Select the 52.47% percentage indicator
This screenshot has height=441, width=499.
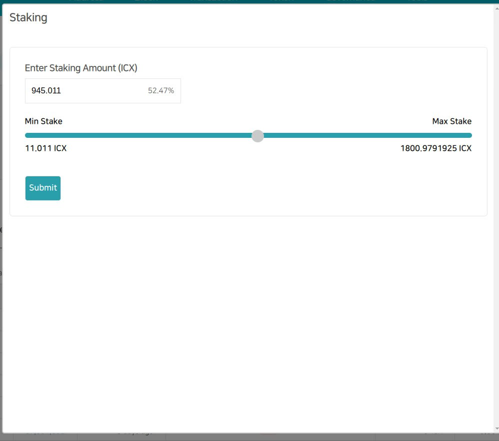(x=160, y=91)
